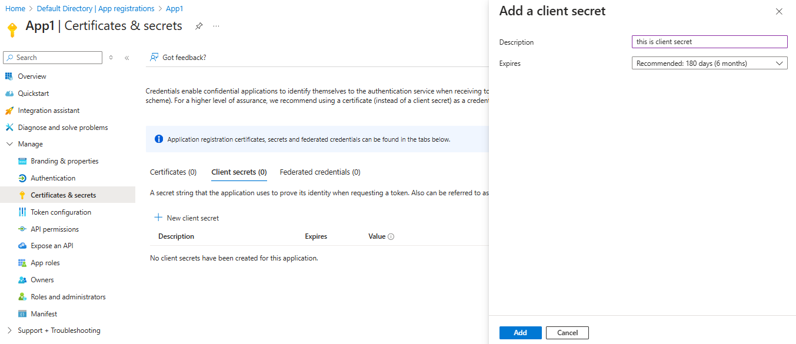Click the sidebar expand/collapse arrows icon
The height and width of the screenshot is (344, 796).
point(111,58)
